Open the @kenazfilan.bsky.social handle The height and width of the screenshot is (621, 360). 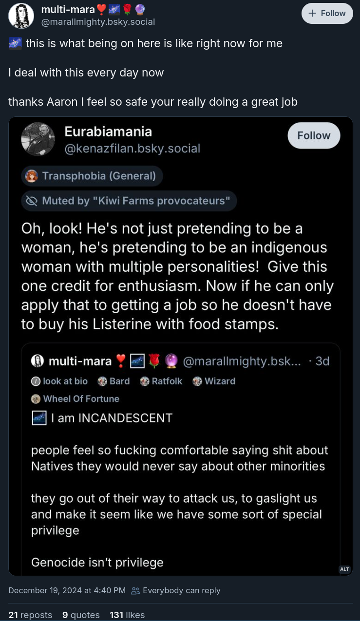(132, 148)
